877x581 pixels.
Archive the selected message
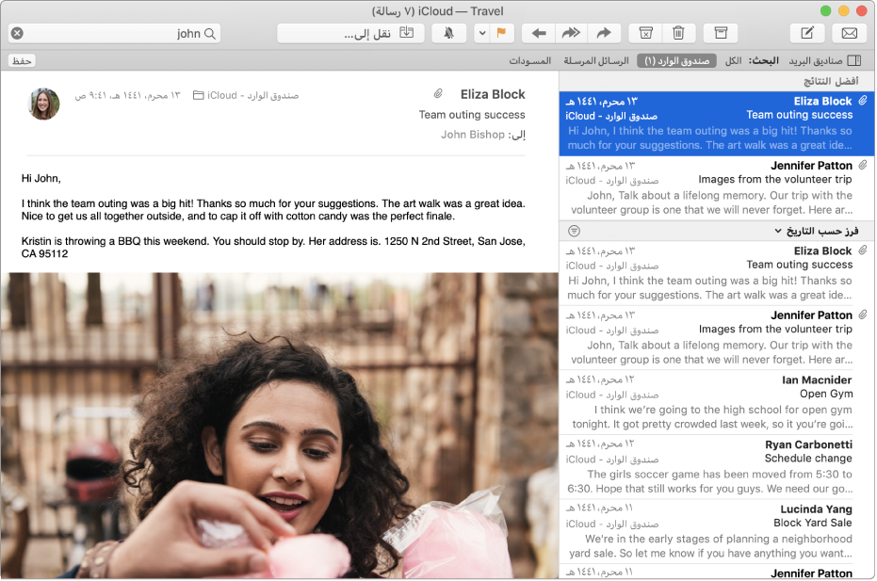721,33
